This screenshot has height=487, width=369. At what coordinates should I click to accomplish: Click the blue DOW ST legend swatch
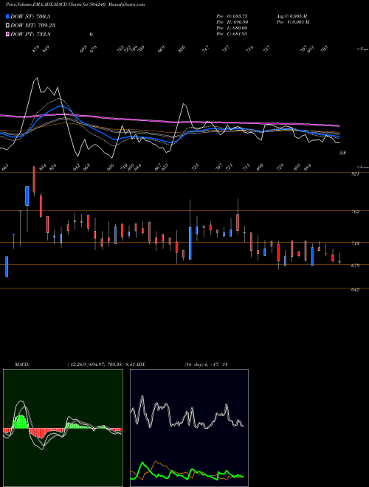click(x=8, y=16)
